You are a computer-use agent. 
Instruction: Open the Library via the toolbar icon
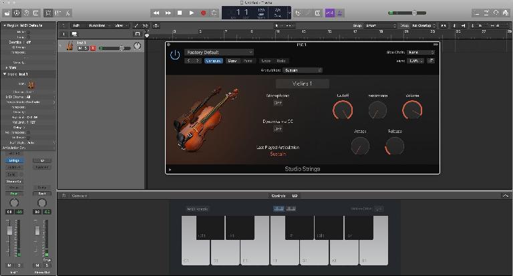pyautogui.click(x=7, y=13)
